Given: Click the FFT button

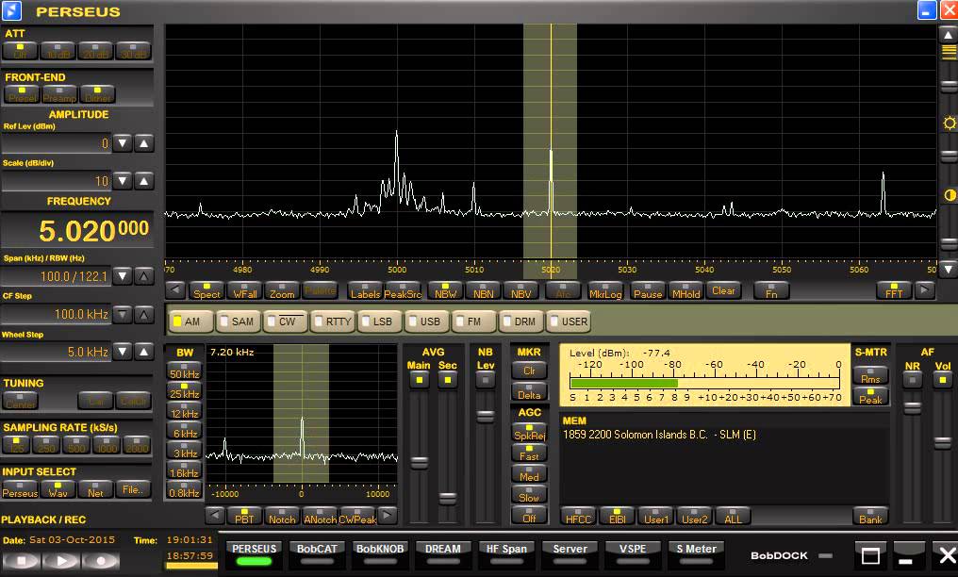Looking at the screenshot, I should pyautogui.click(x=893, y=290).
